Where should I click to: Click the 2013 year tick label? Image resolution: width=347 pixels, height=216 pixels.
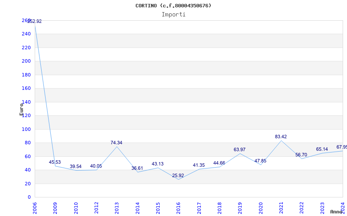click(117, 208)
